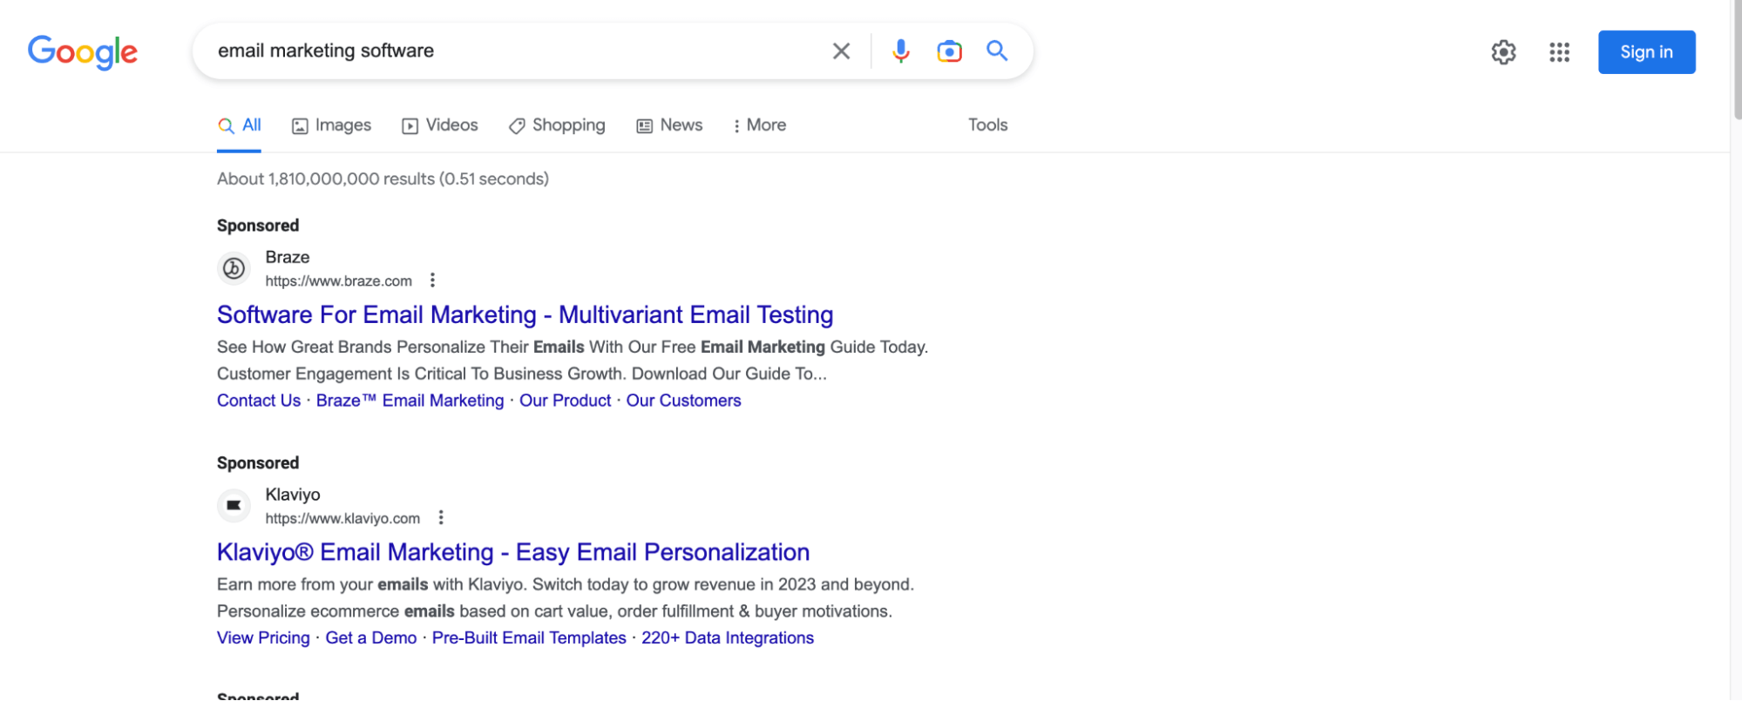
Task: Open Our Customers sitelink
Action: [683, 401]
